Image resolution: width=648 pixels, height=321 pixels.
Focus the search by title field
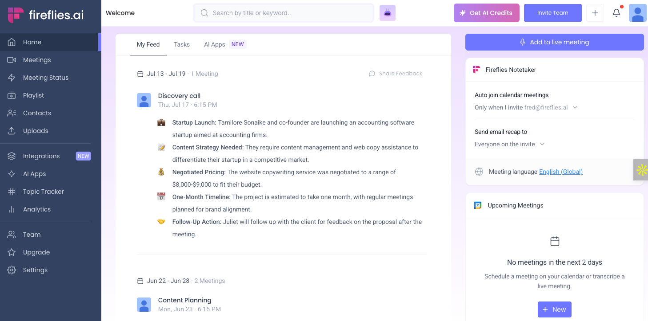tap(284, 13)
